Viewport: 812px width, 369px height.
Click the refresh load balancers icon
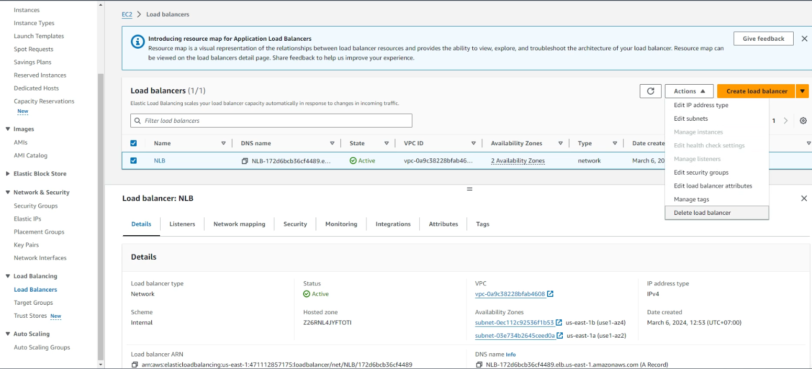pos(650,91)
